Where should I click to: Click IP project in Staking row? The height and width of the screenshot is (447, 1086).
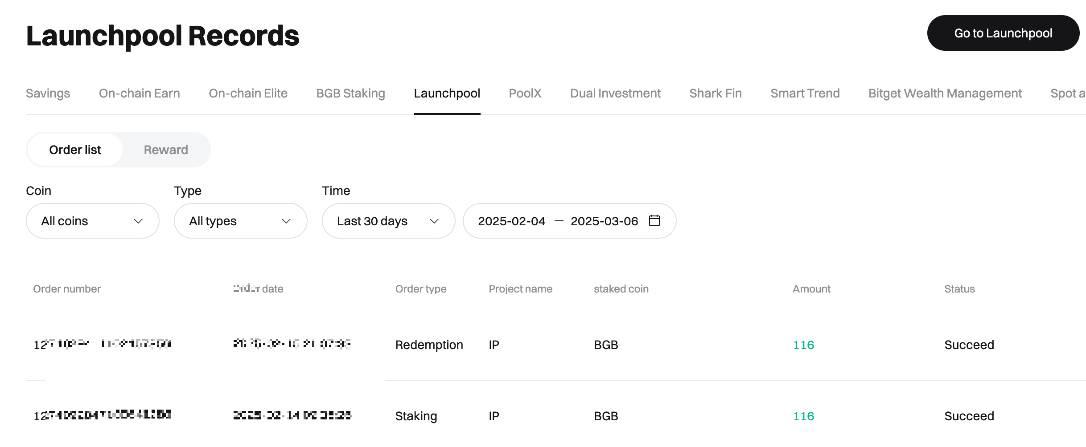(494, 416)
